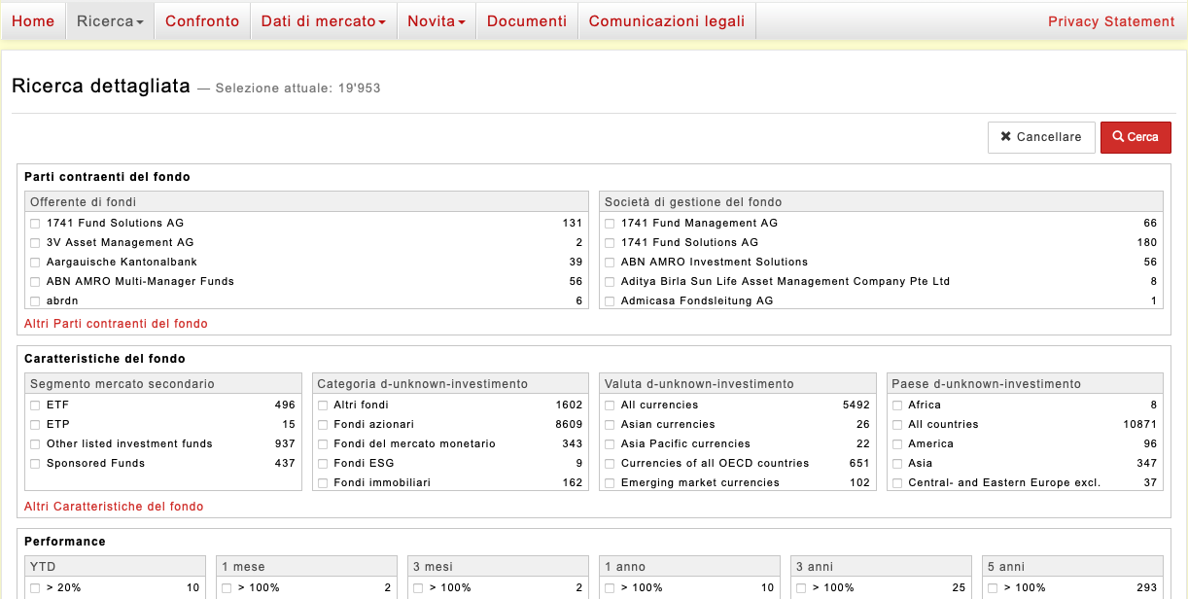Tick the 1741 Fund Management AG checkbox
The height and width of the screenshot is (599, 1188).
click(x=610, y=224)
